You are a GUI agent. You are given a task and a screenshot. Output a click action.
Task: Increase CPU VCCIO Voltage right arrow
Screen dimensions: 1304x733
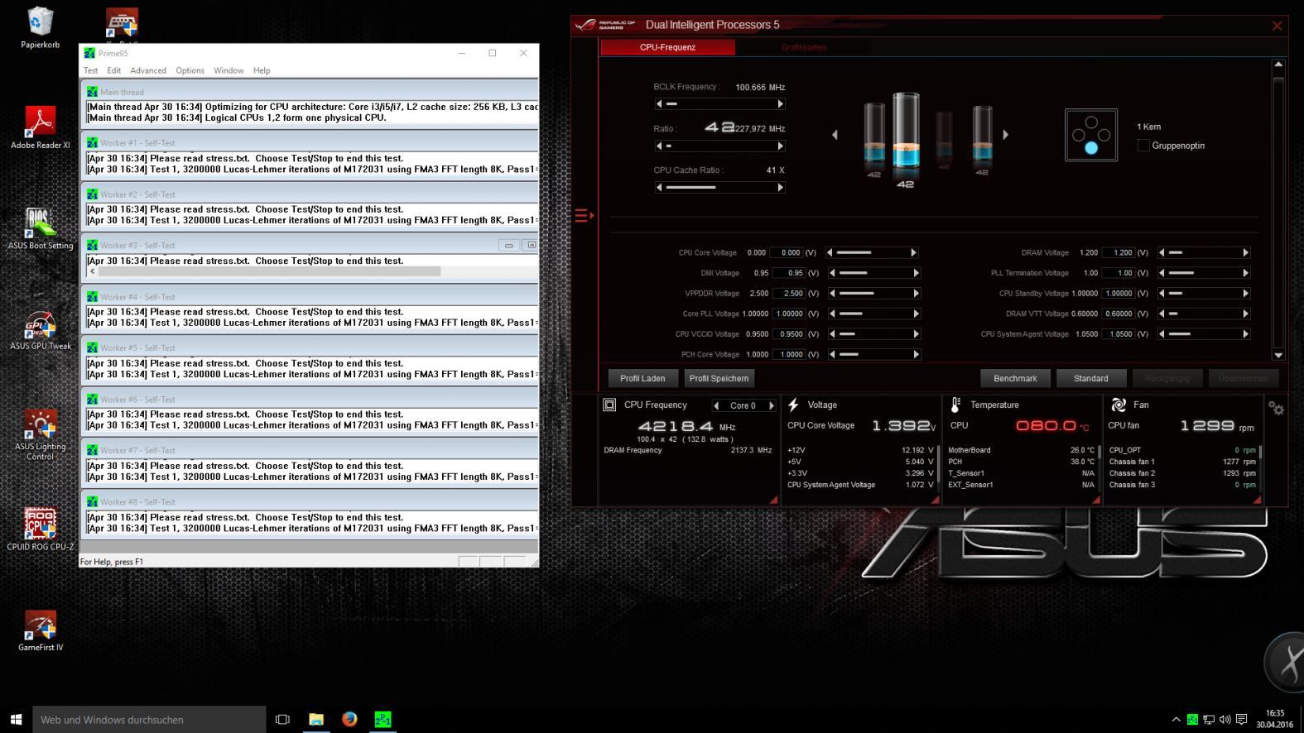916,334
